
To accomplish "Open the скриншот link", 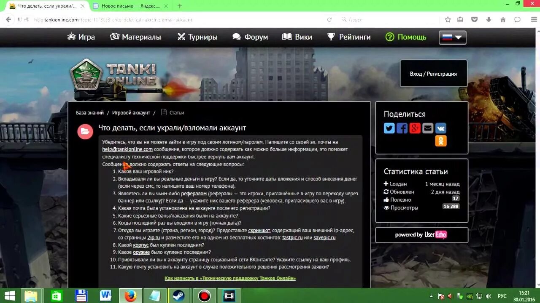I will 259,231.
